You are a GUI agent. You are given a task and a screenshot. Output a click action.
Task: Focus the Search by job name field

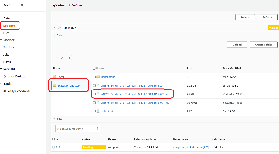(x=78, y=129)
